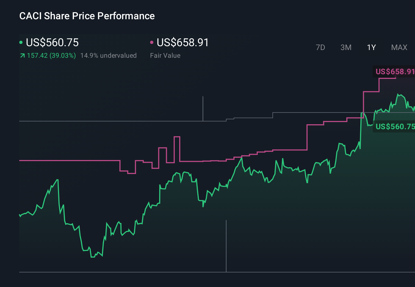Toggle the undervalued indicator display
The height and width of the screenshot is (287, 415).
pos(109,55)
